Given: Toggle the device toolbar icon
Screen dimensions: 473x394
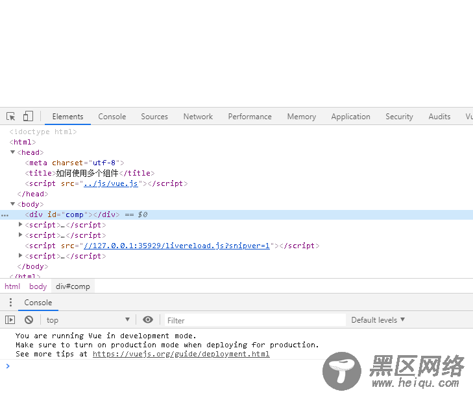Looking at the screenshot, I should coord(28,116).
